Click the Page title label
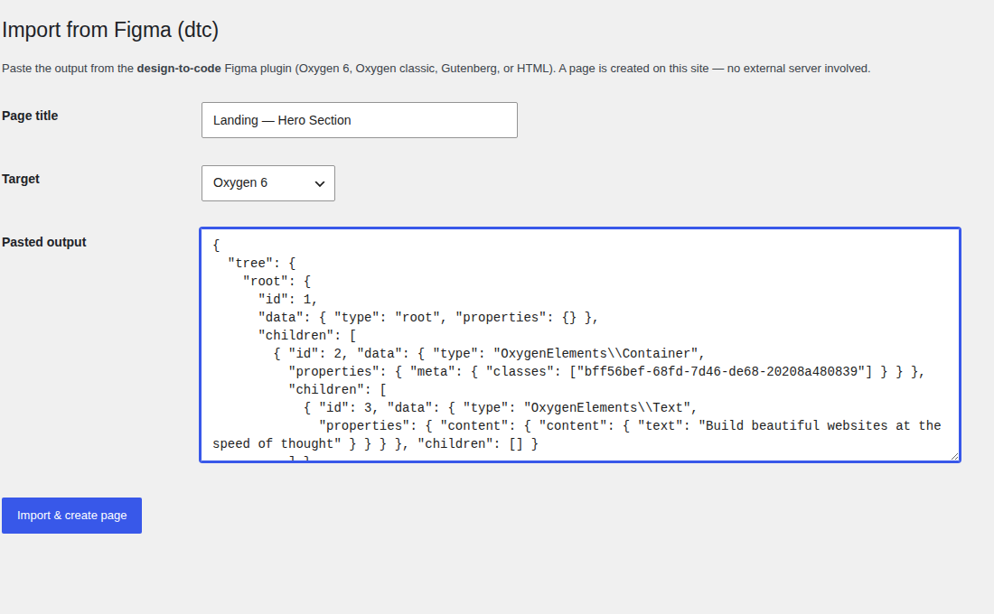The width and height of the screenshot is (994, 614). [x=30, y=116]
